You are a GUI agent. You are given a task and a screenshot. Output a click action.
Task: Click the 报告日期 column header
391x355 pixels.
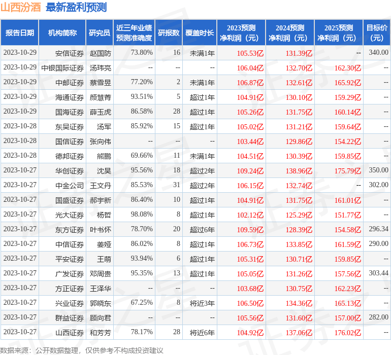[x=19, y=32]
